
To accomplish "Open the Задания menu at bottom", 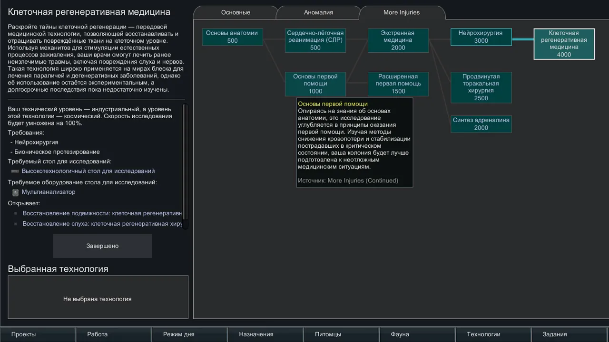I will (x=555, y=334).
